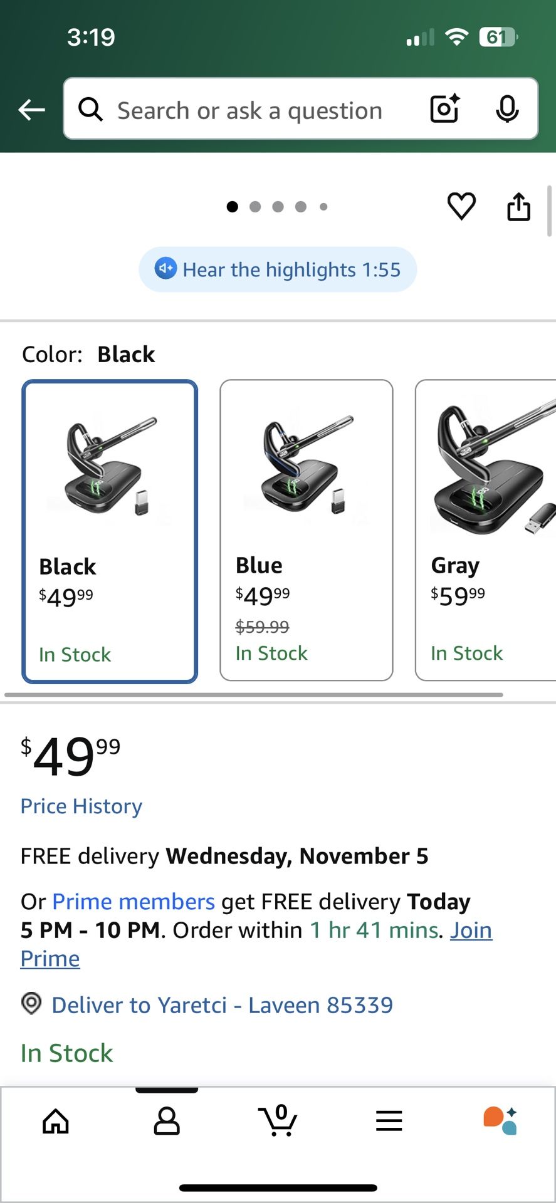Play Hear the highlights audio
Image resolution: width=556 pixels, height=1203 pixels.
point(278,269)
